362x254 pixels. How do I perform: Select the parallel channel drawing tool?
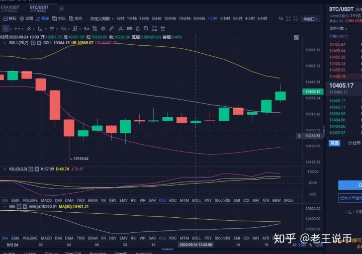(x=29, y=29)
